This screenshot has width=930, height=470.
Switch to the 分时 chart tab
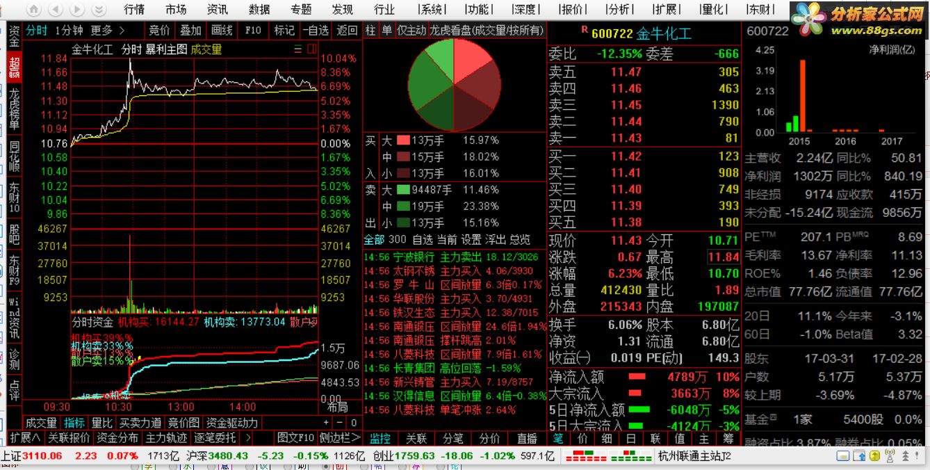[x=37, y=31]
